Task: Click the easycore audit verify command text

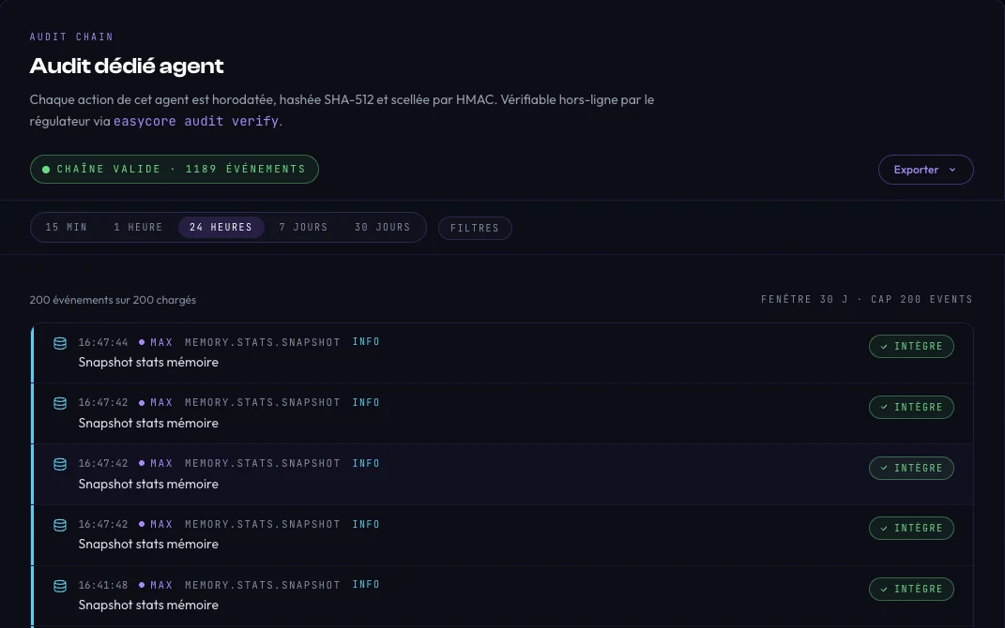Action: (x=196, y=121)
